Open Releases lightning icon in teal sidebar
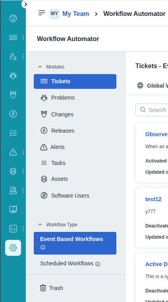168x302 pixels. point(13,114)
